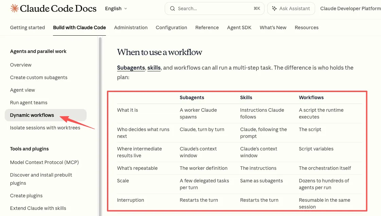Click the sidebar vertical scrollbar
The image size is (381, 216).
100,126
